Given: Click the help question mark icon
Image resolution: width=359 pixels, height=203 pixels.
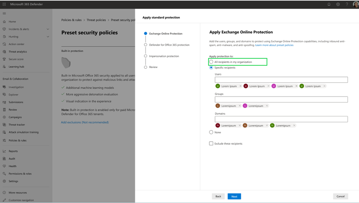Looking at the screenshot, I should point(347,4).
